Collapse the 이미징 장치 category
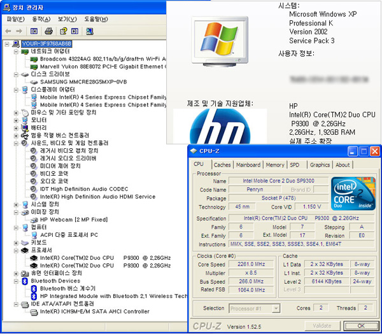 [x=16, y=213]
